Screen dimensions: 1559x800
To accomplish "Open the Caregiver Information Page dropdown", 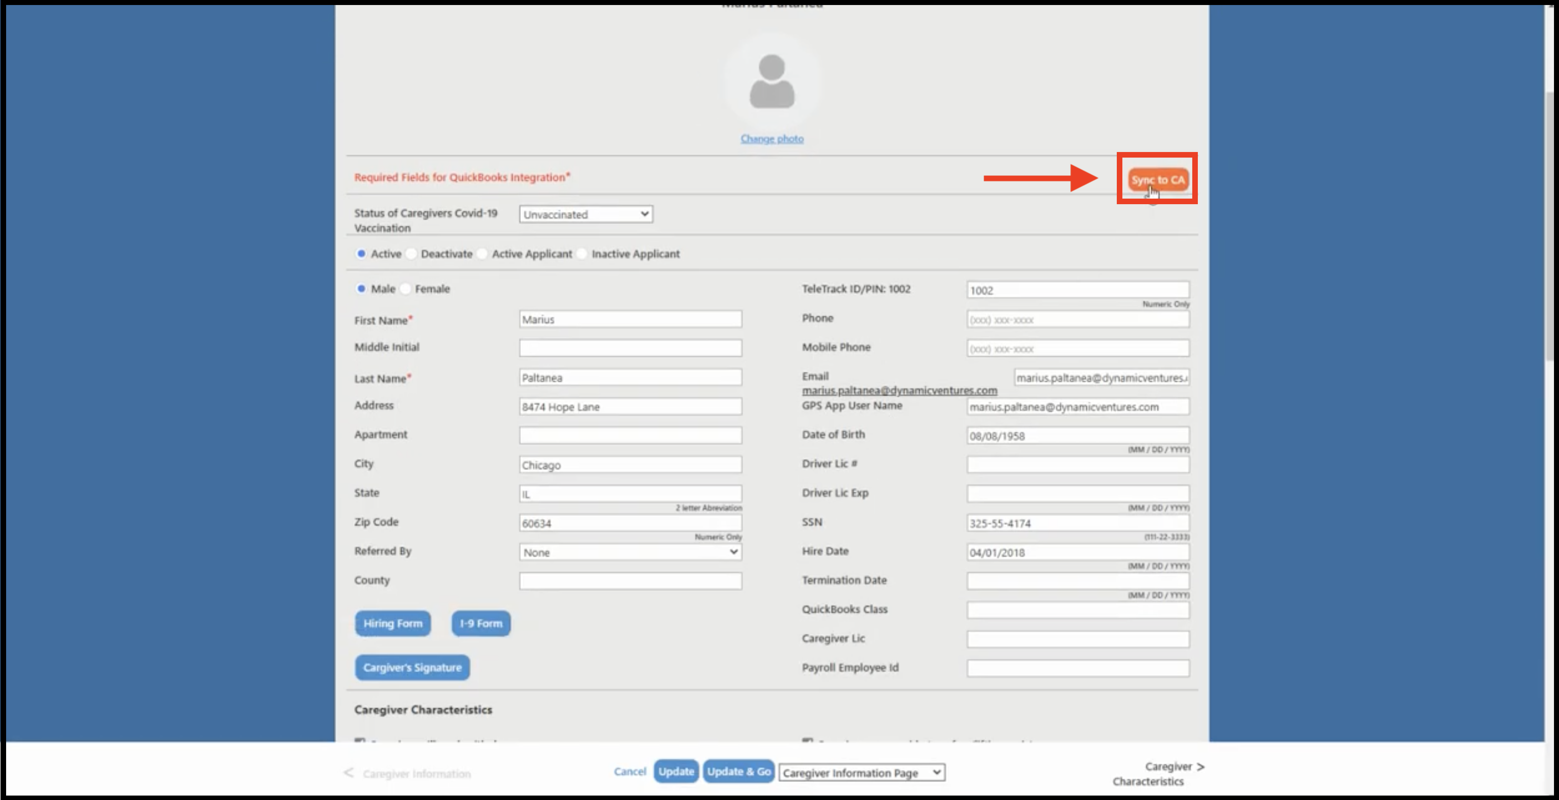I will click(x=861, y=773).
